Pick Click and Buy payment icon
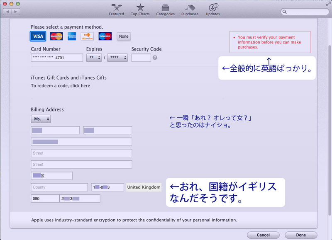This screenshot has width=332, height=240. 87,36
